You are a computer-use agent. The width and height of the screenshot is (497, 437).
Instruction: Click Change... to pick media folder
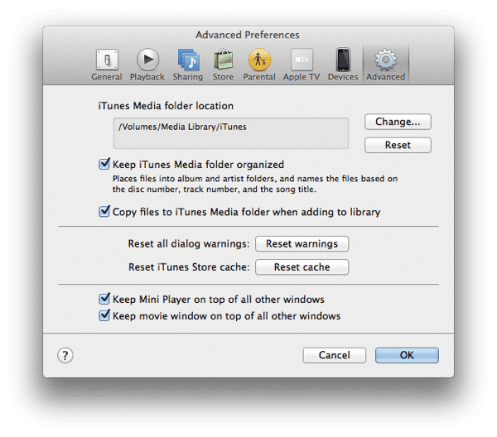coord(398,122)
